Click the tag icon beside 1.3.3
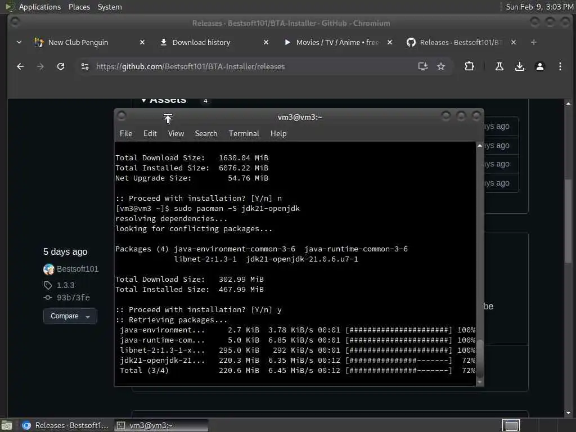This screenshot has width=576, height=432. point(48,285)
